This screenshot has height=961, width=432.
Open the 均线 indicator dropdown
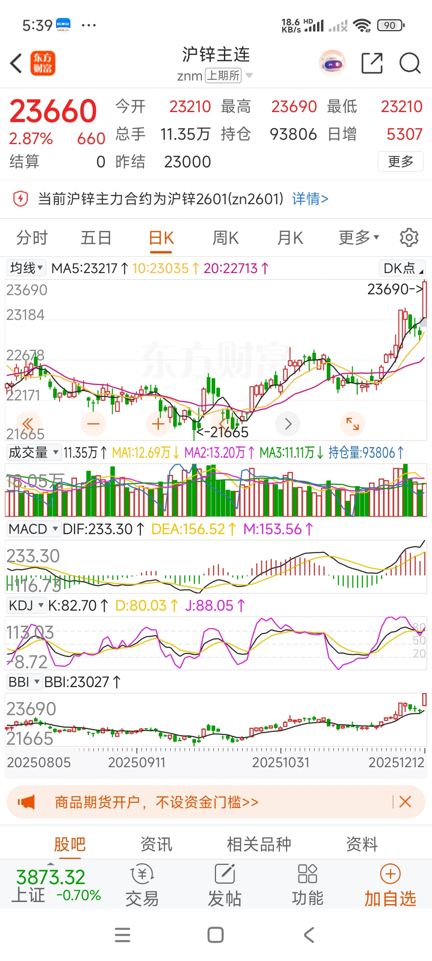26,268
